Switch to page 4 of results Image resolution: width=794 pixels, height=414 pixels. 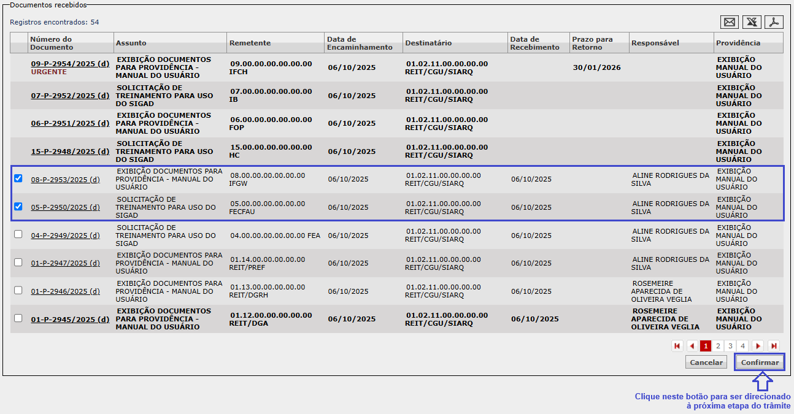(742, 346)
